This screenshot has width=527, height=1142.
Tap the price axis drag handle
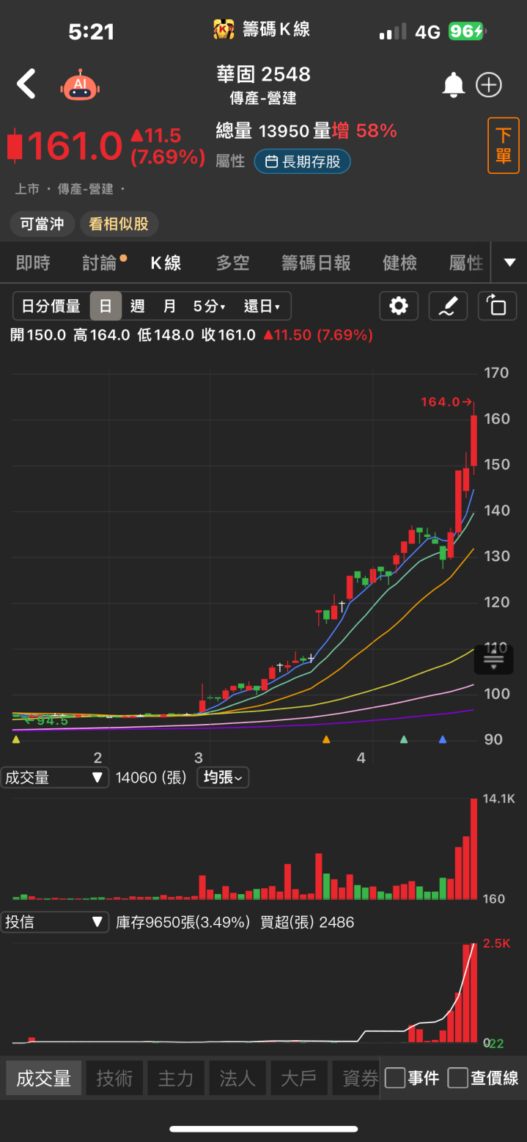[493, 661]
